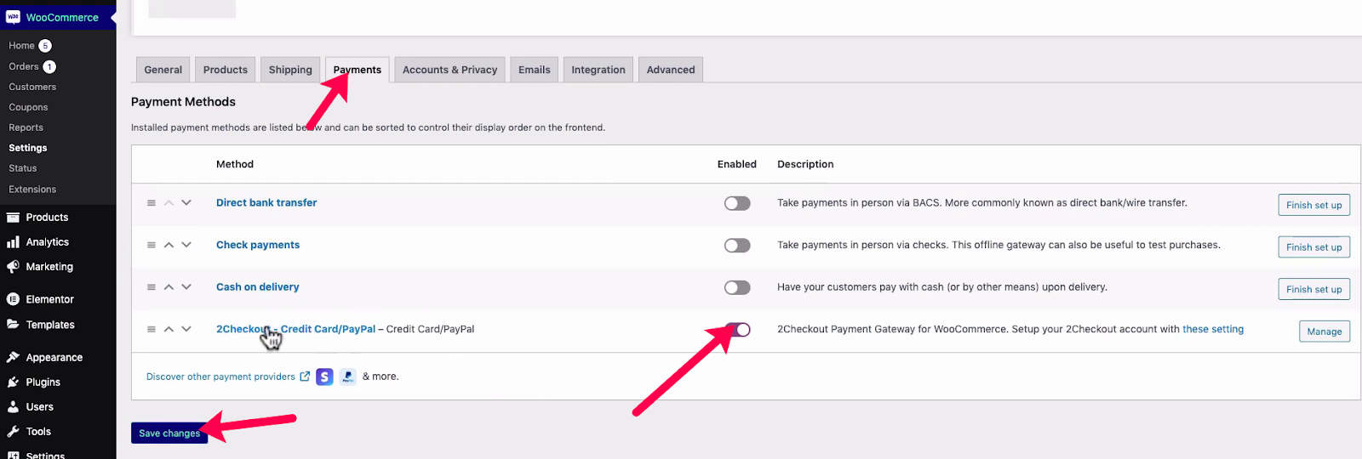Move Check payments down
This screenshot has width=1362, height=459.
click(x=186, y=245)
